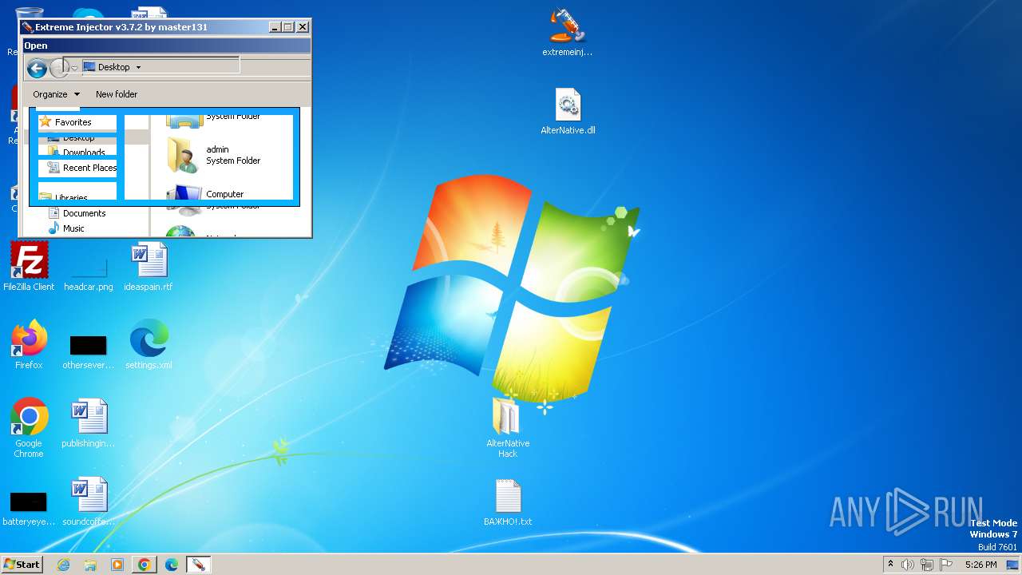1022x575 pixels.
Task: Open the Start menu
Action: point(22,565)
